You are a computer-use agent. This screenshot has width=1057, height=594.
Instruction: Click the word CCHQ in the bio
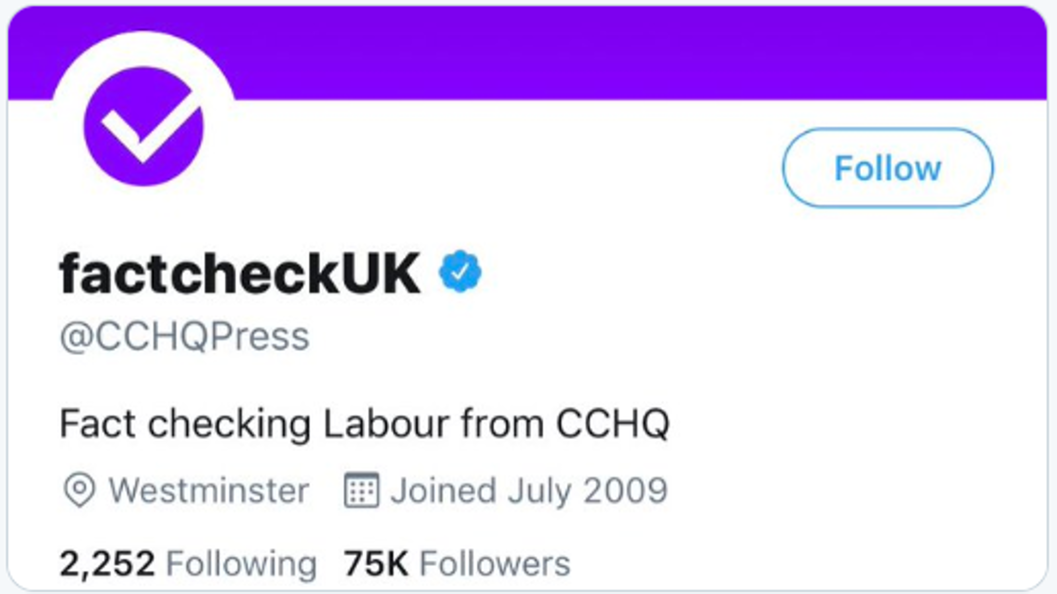[613, 424]
